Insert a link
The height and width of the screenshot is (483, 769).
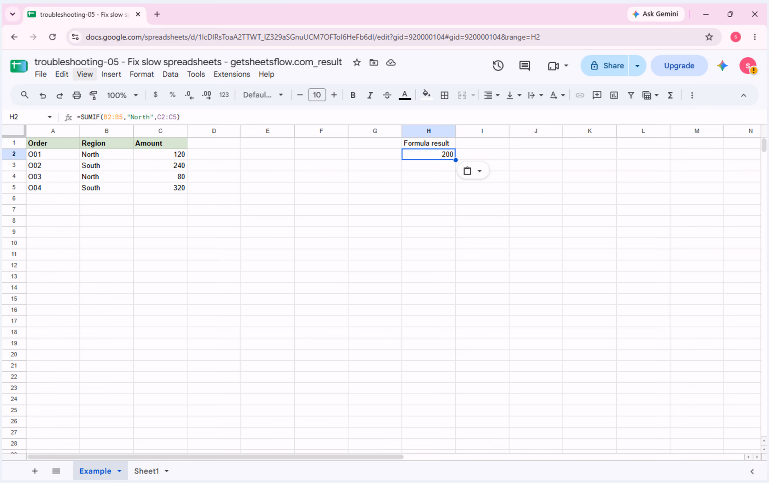580,95
